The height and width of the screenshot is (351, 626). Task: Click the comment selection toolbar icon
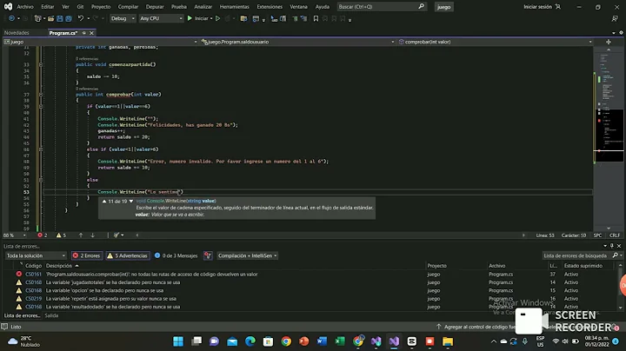click(295, 18)
